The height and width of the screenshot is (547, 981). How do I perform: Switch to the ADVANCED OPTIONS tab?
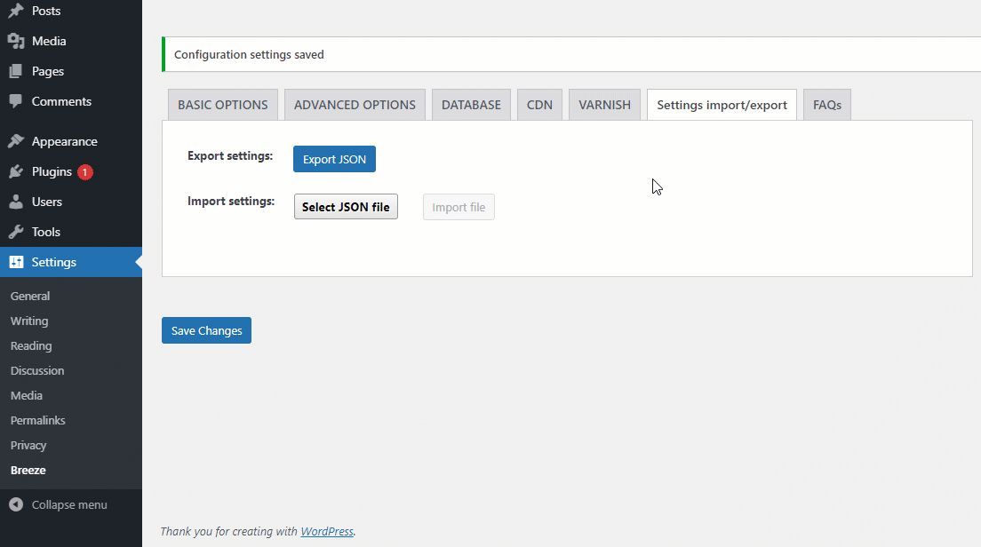coord(355,105)
